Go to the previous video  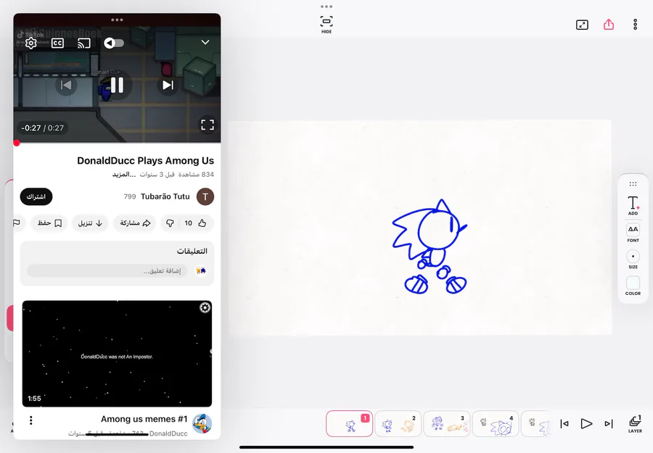tap(66, 85)
